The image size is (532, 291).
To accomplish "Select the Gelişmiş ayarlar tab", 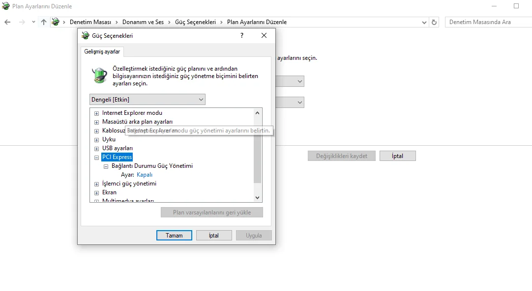I will click(x=102, y=52).
